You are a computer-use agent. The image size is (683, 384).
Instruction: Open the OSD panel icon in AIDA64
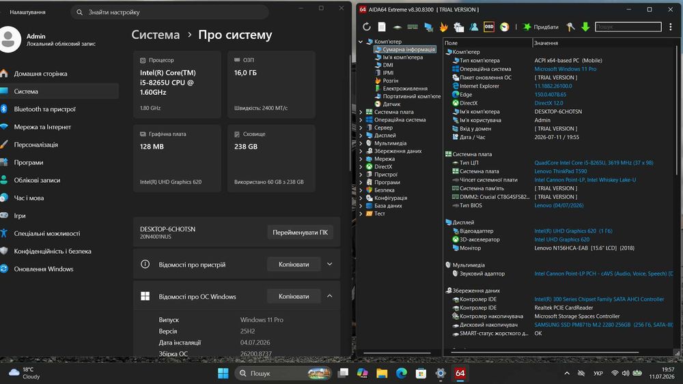pyautogui.click(x=489, y=27)
